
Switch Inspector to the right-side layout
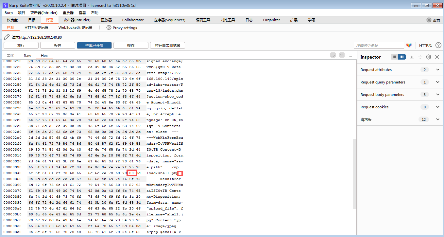[x=402, y=57]
